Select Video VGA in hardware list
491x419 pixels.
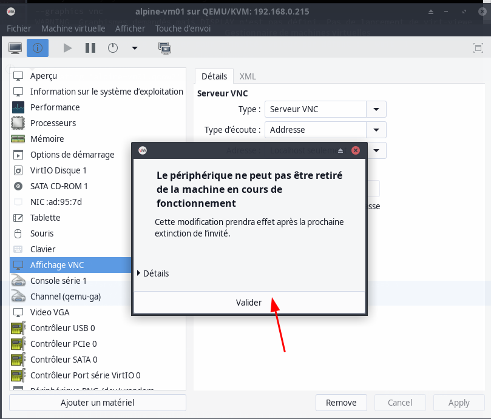coord(50,312)
